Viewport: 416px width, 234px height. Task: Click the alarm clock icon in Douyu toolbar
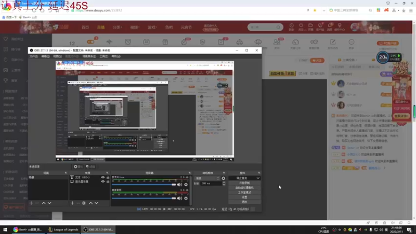point(128,42)
